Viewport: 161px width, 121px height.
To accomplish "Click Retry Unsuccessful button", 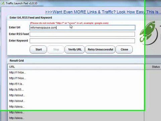I will click(x=100, y=49).
